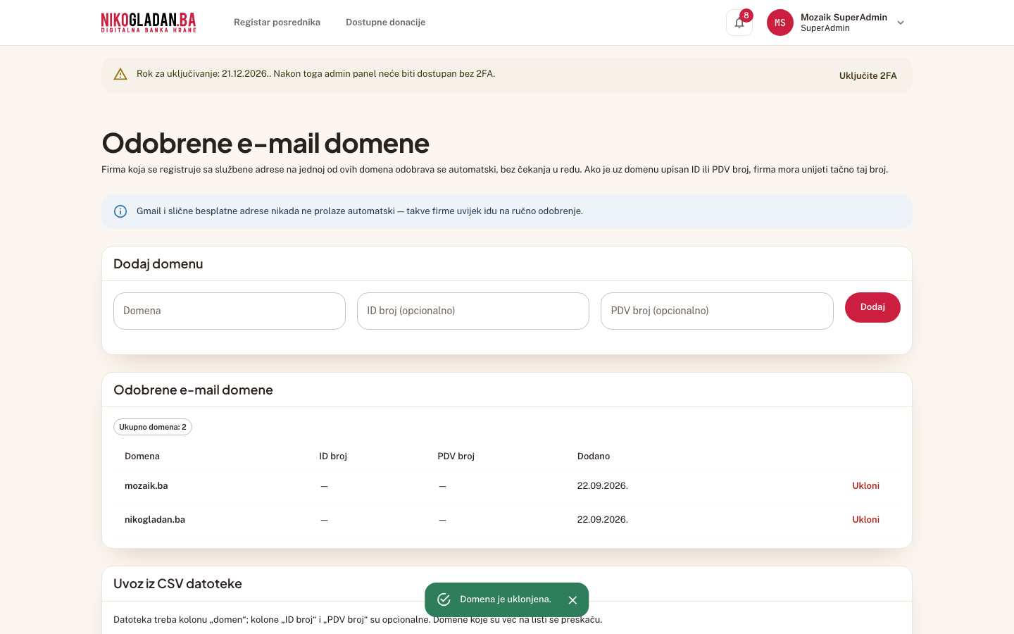Open the notifications bell
Viewport: 1014px width, 634px height.
coord(739,23)
